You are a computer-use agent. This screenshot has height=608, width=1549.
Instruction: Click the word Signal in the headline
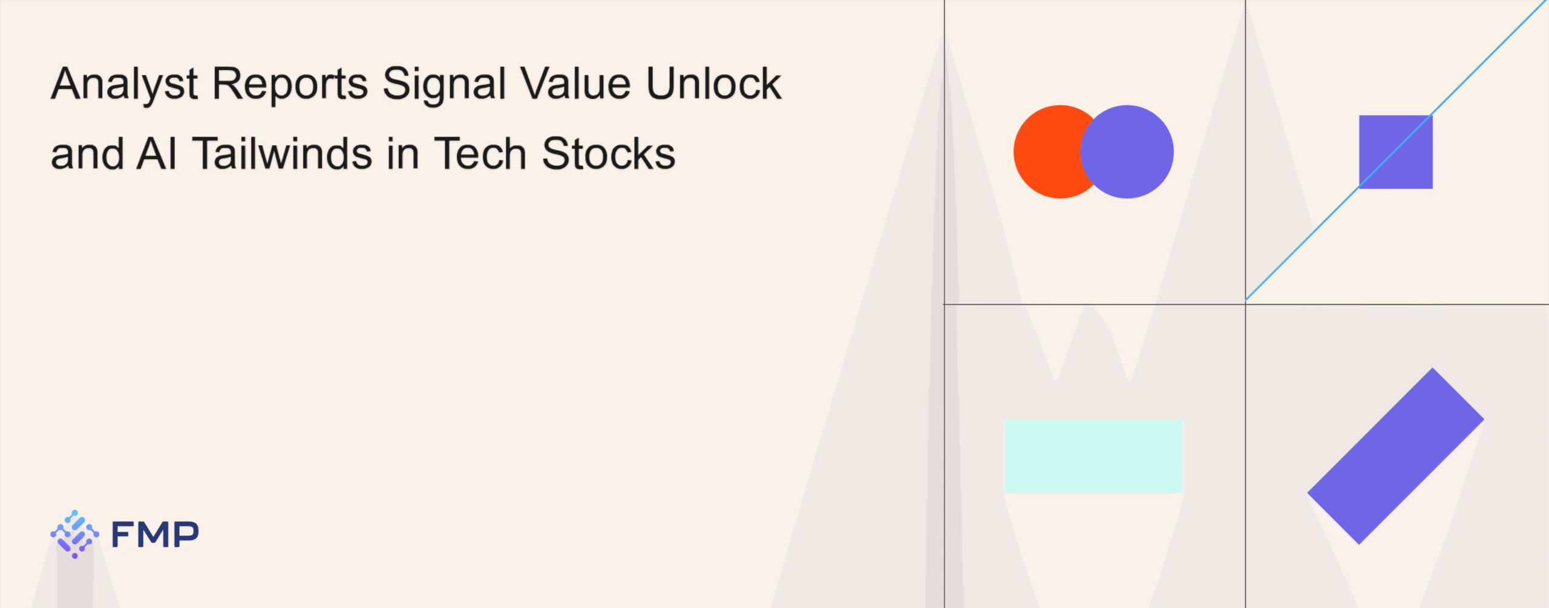[444, 83]
